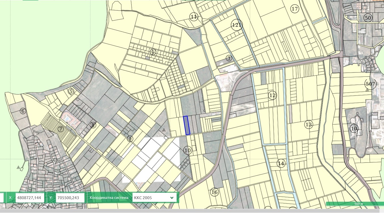Click the circled district marker 11
Viewport: 384px width, 217px height.
point(194,17)
